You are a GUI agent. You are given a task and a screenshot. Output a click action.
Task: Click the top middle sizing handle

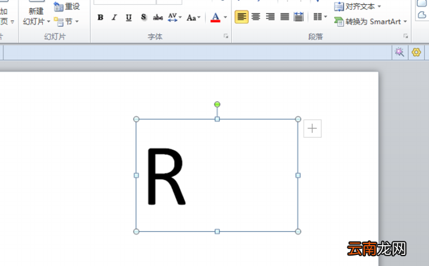click(x=217, y=119)
